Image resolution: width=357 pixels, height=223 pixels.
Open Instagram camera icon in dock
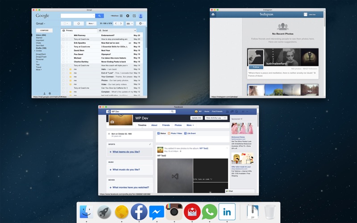(174, 211)
